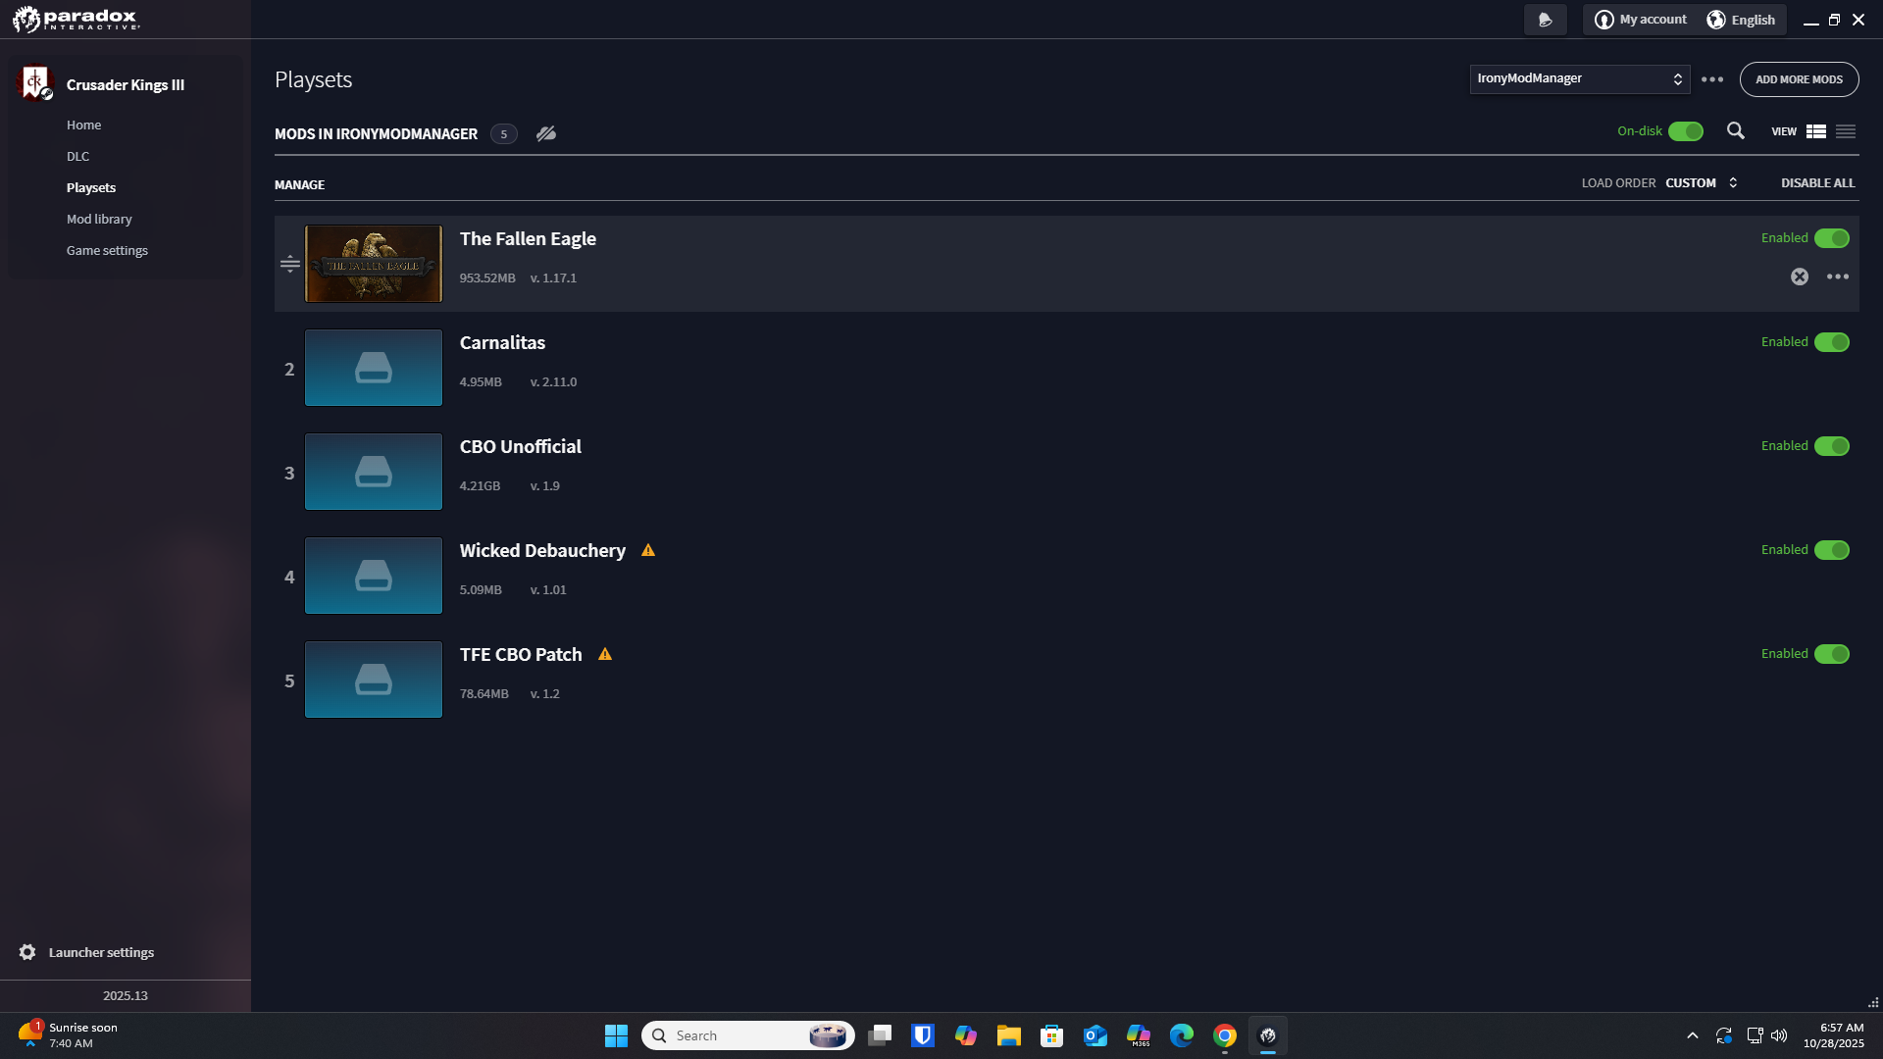Open the Mod library page
Image resolution: width=1883 pixels, height=1059 pixels.
pyautogui.click(x=99, y=220)
